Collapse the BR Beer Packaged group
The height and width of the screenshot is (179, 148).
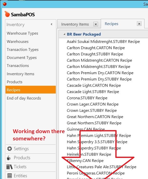[64, 34]
